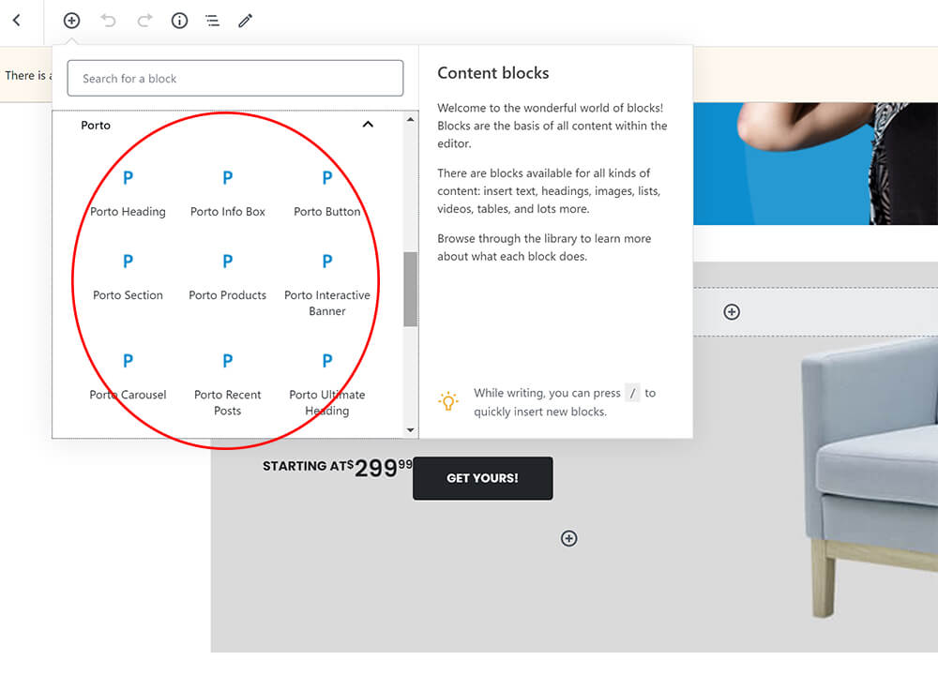Insert the Porto Products block
The height and width of the screenshot is (675, 938).
click(x=228, y=277)
